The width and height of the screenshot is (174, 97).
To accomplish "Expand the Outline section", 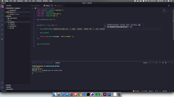I will pyautogui.click(x=8, y=85).
